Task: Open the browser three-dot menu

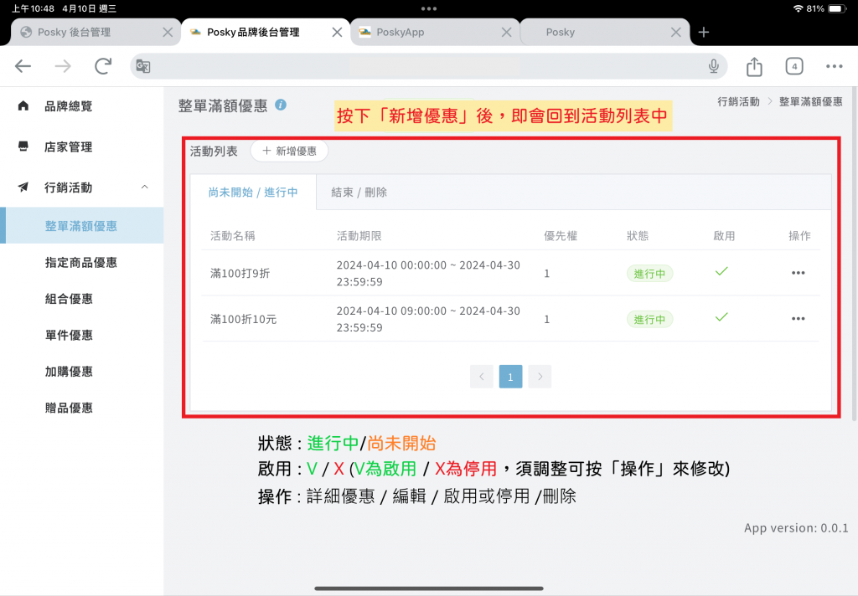Action: (x=834, y=66)
